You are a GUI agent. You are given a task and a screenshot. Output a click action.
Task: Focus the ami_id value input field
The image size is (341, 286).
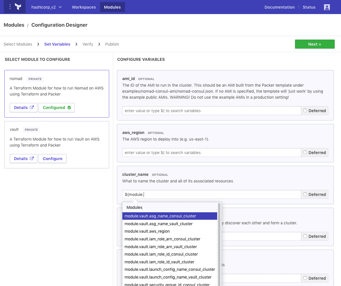pos(211,111)
